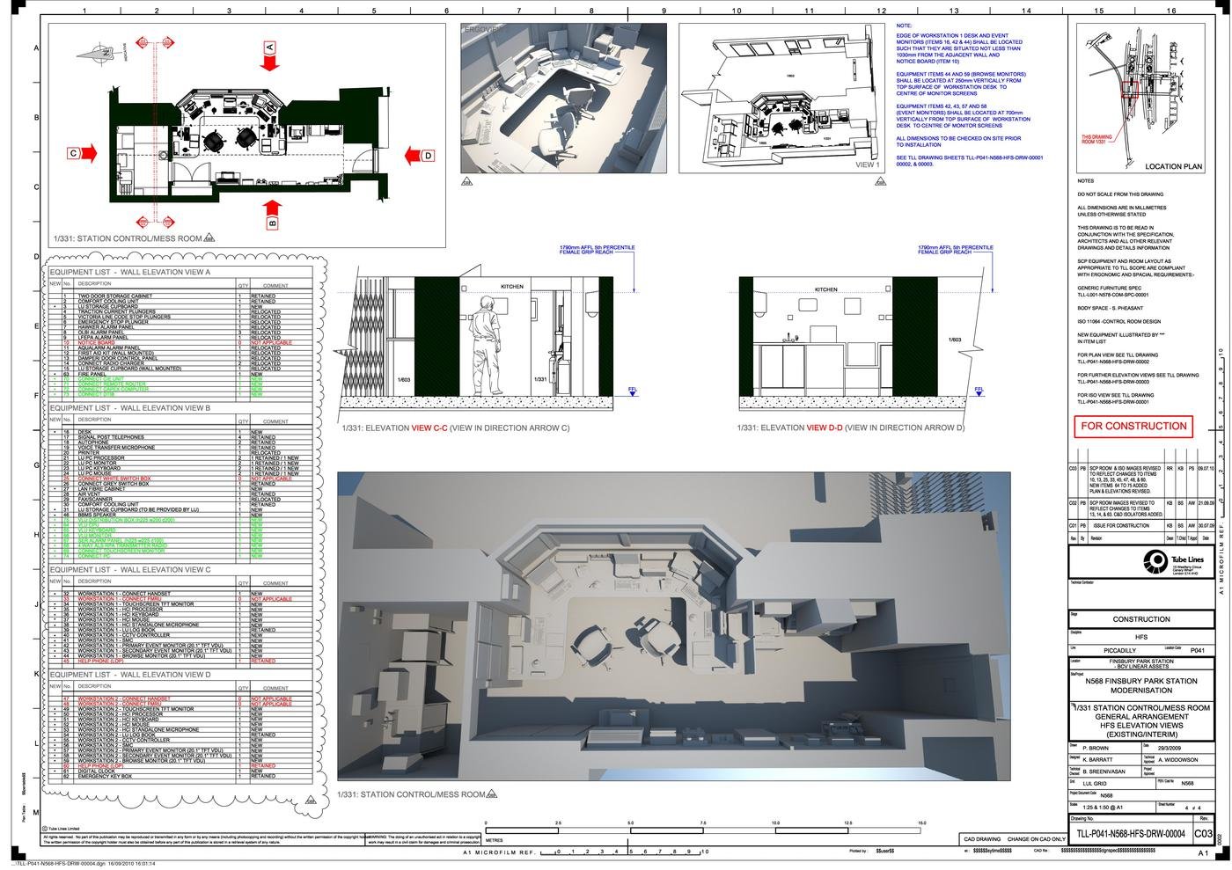
Task: Toggle the bullet marker beside item 16 DESK
Action: pyautogui.click(x=55, y=431)
